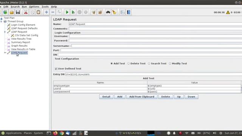Screen dimensions: 242x136
Task: Click the Add from Clipboard button
Action: pyautogui.click(x=142, y=97)
